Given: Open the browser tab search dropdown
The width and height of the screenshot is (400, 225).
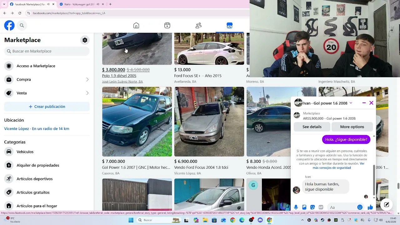Looking at the screenshot, I should click(x=4, y=4).
